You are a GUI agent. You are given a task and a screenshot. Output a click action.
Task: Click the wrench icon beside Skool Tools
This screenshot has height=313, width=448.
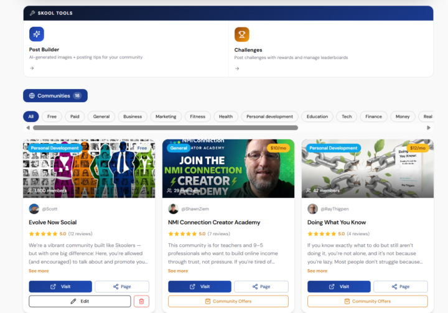point(32,13)
